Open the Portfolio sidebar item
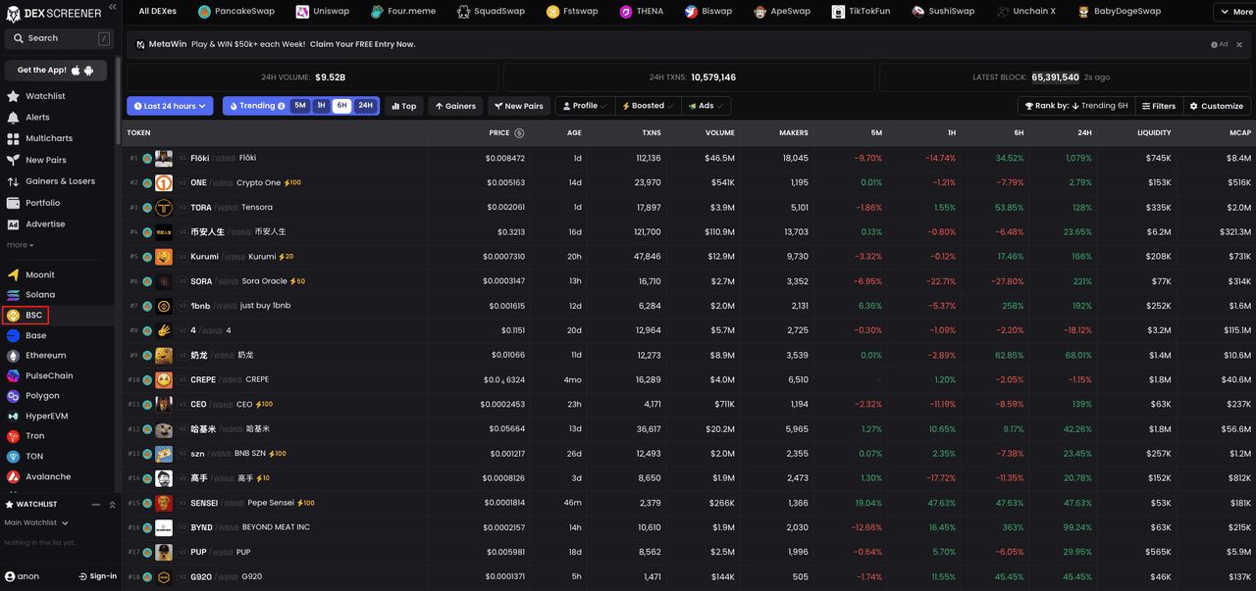This screenshot has width=1256, height=591. point(41,201)
